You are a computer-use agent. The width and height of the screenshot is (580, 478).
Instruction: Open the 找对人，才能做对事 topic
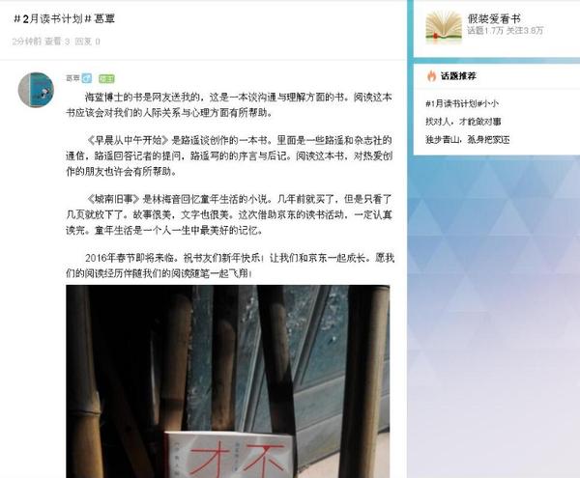(x=463, y=122)
